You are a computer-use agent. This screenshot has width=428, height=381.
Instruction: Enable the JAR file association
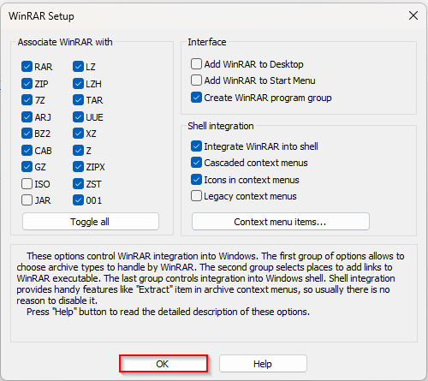pos(27,200)
